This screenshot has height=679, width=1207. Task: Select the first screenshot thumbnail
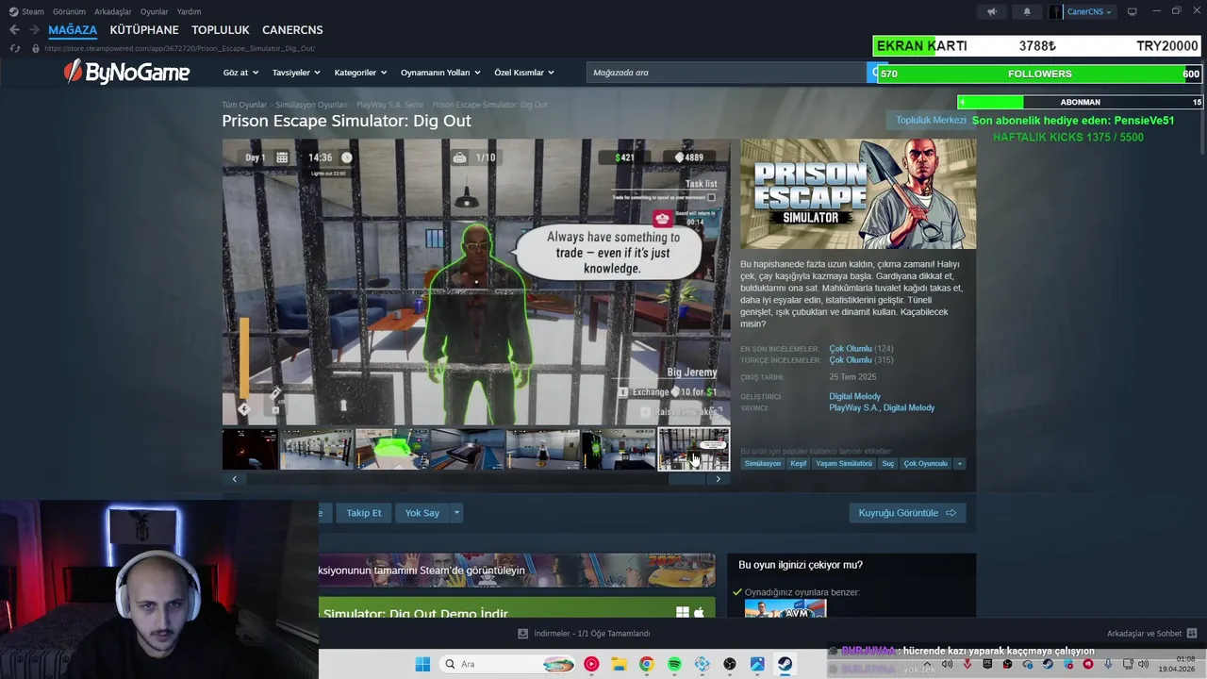click(x=250, y=449)
